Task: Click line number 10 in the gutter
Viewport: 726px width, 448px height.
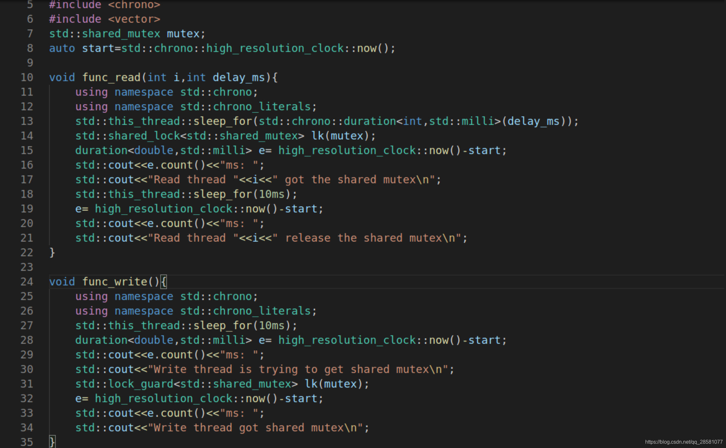Action: 27,77
